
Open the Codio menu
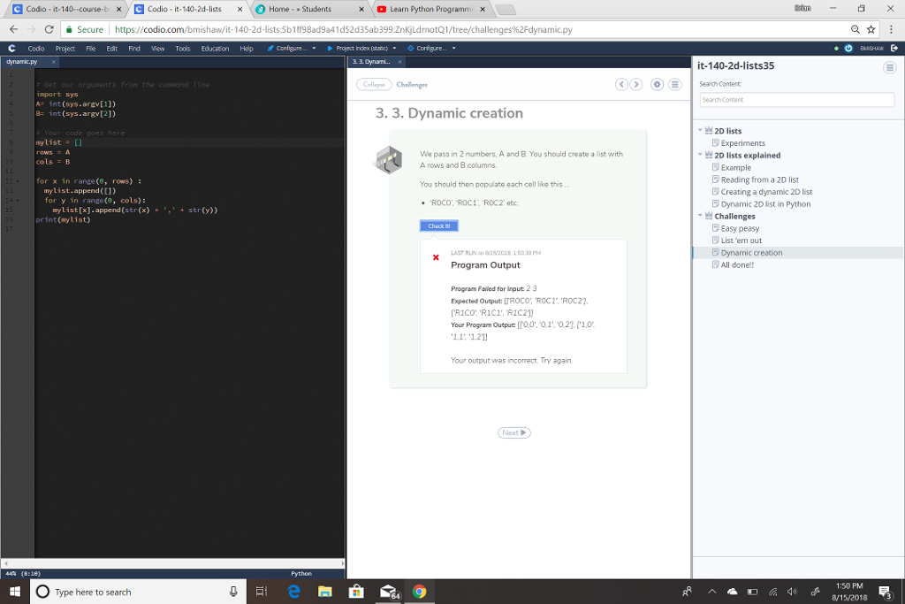point(35,49)
